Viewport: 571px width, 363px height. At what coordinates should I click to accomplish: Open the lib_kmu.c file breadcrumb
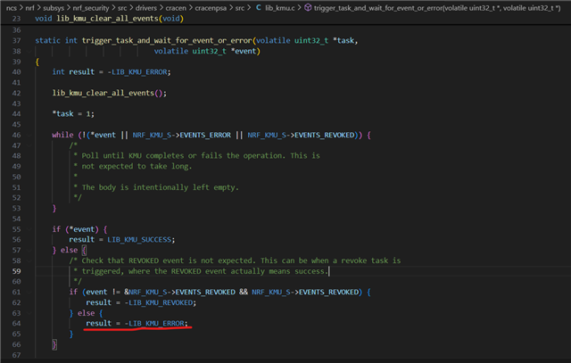[x=279, y=8]
